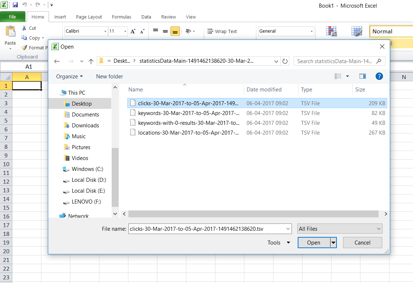The width and height of the screenshot is (413, 283).
Task: Click the Conditional Formatting icon
Action: click(x=331, y=31)
